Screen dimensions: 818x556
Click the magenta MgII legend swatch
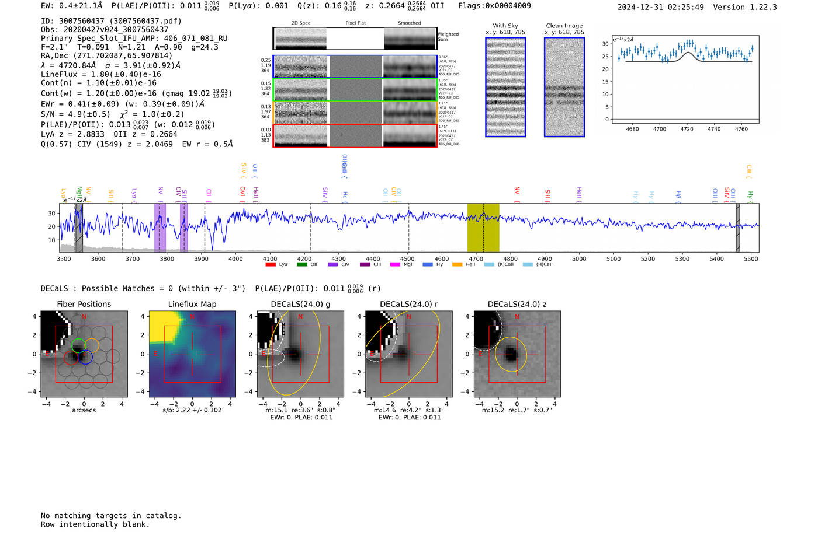pyautogui.click(x=396, y=265)
